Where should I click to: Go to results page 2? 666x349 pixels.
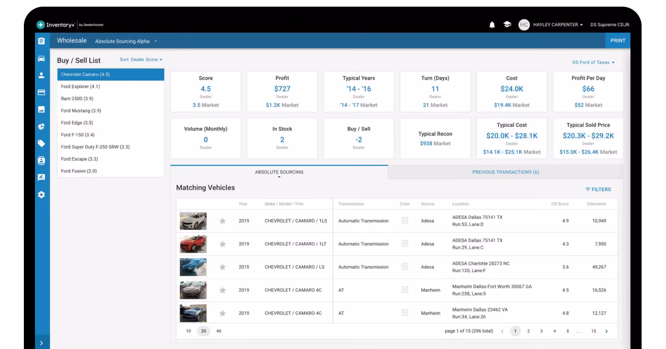(528, 331)
